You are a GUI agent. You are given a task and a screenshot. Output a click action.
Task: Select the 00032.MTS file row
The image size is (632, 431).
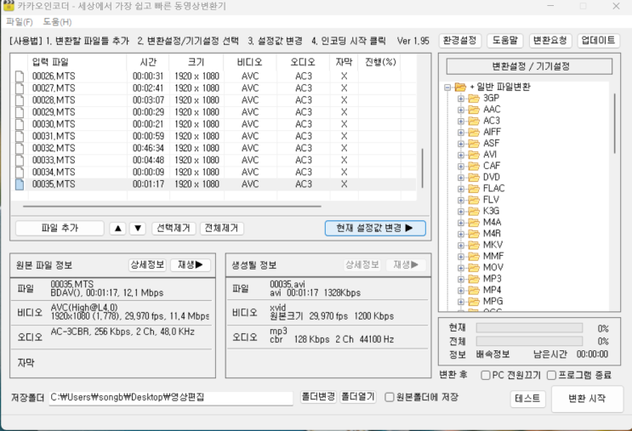click(x=214, y=148)
